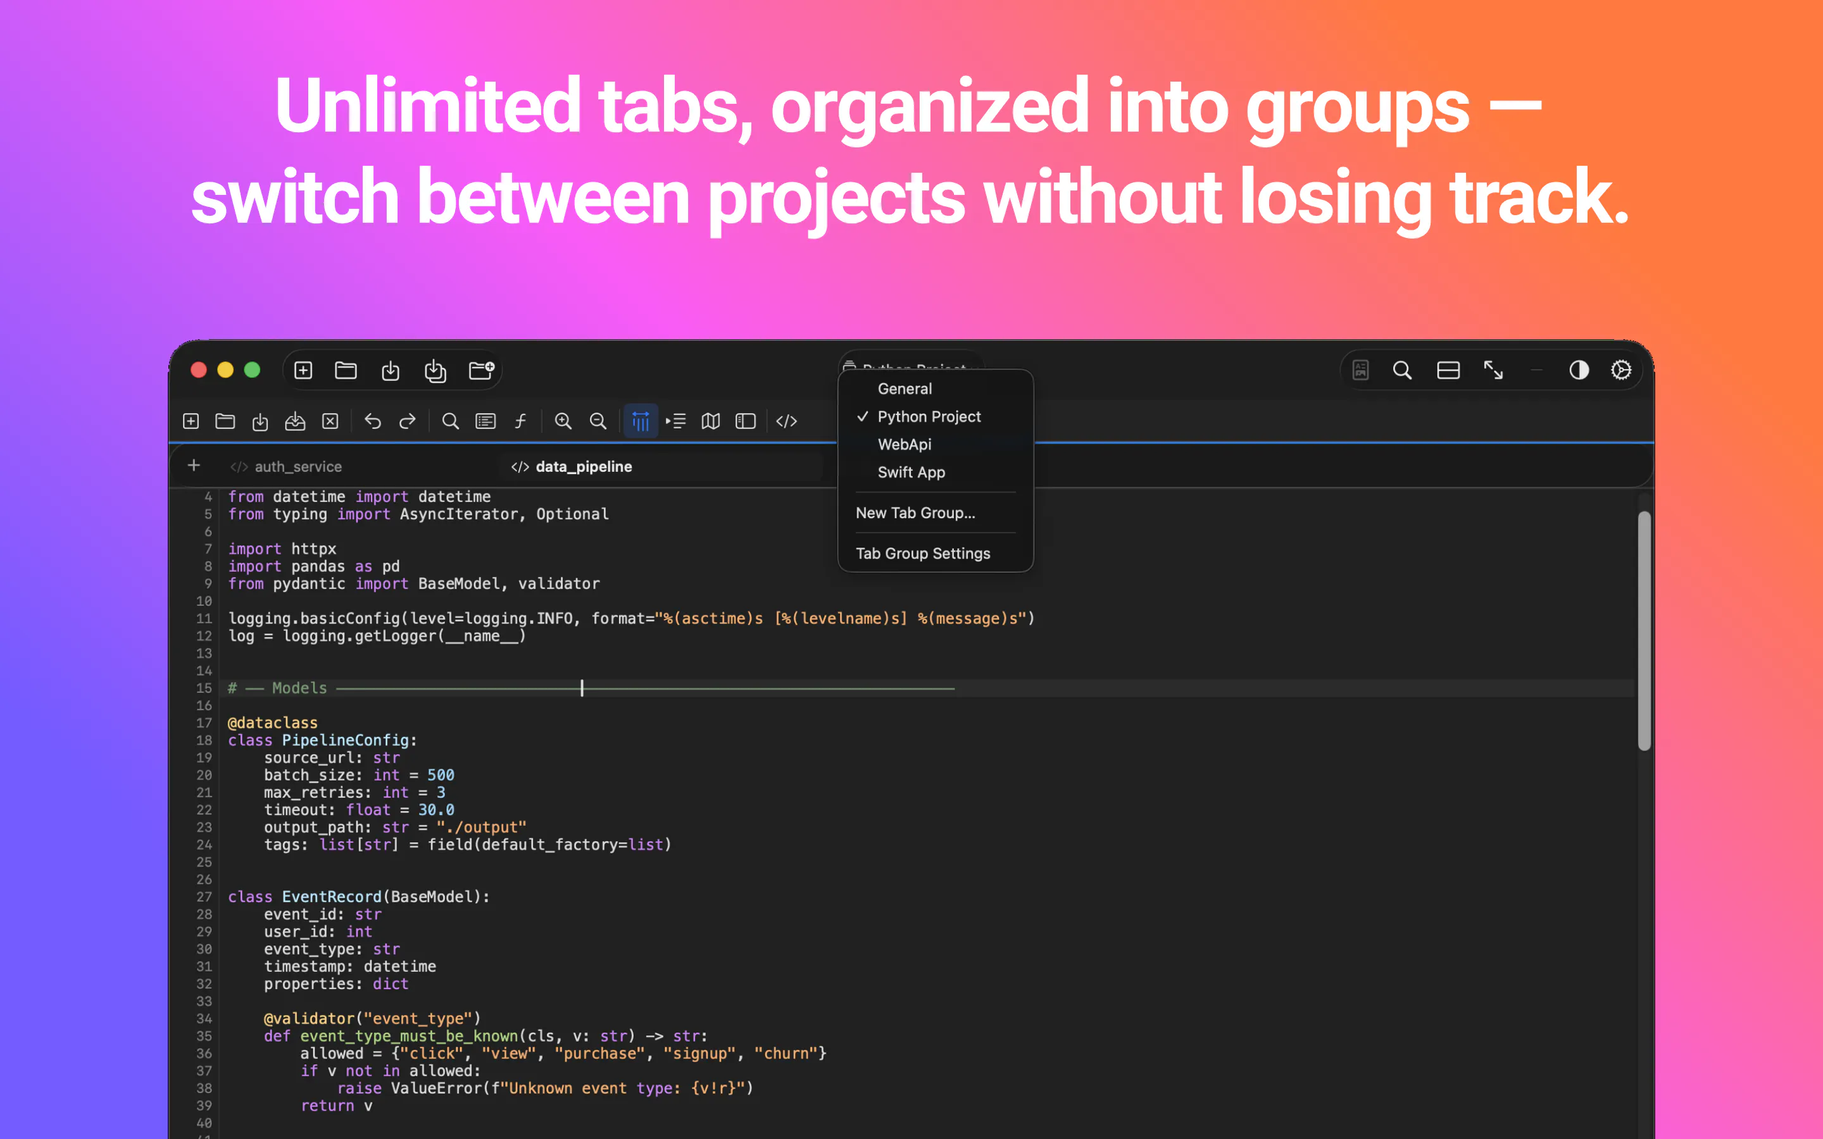
Task: Click open folder icon in second toolbar
Action: tap(225, 421)
